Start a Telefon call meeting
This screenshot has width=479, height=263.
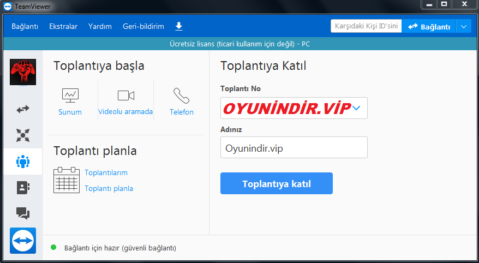pos(181,101)
